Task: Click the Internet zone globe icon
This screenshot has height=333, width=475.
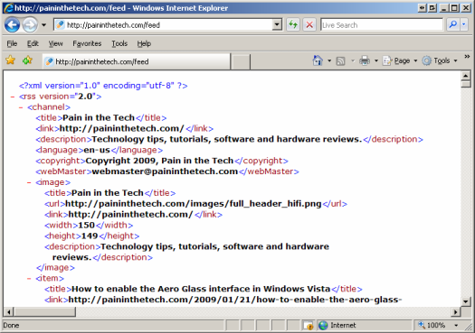Action: [x=323, y=326]
